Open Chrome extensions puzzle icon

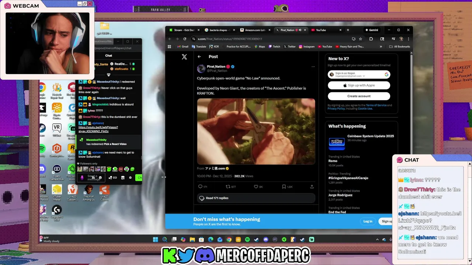(371, 39)
